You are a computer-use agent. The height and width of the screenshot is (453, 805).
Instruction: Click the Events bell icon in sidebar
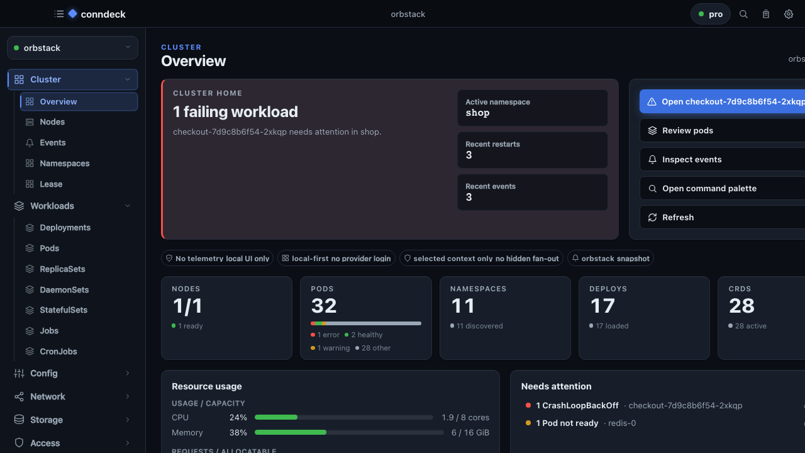click(30, 143)
